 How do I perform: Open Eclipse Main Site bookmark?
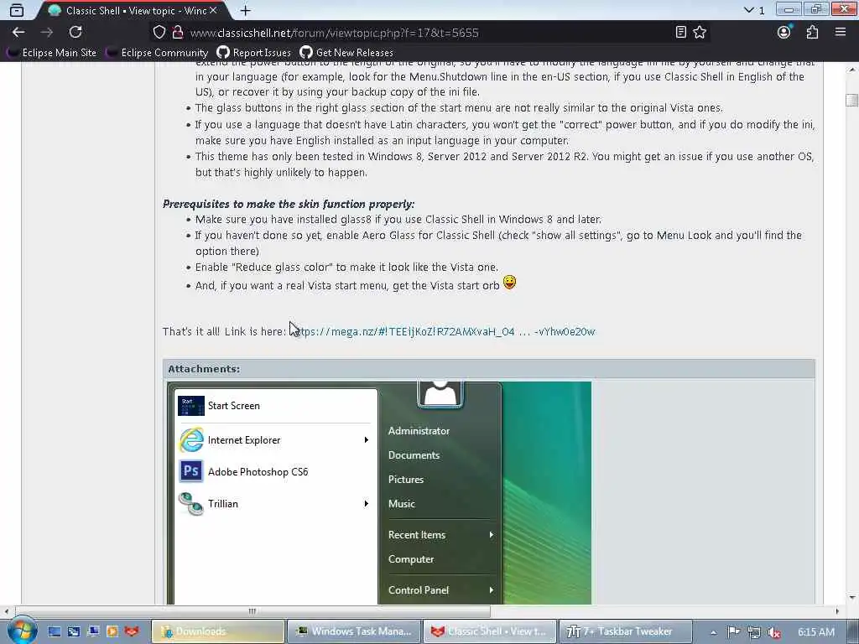click(x=53, y=53)
